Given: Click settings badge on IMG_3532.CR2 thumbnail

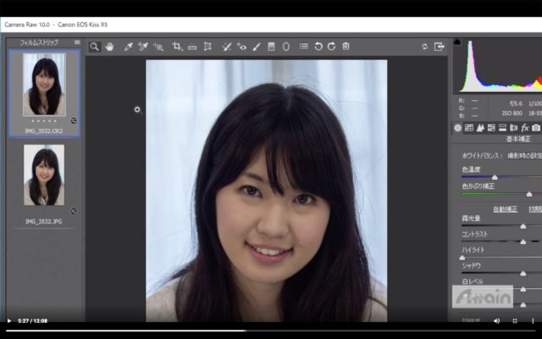Looking at the screenshot, I should point(74,120).
